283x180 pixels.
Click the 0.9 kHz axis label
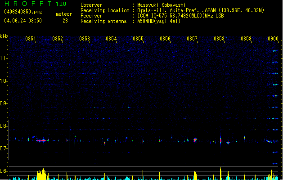point(4,103)
